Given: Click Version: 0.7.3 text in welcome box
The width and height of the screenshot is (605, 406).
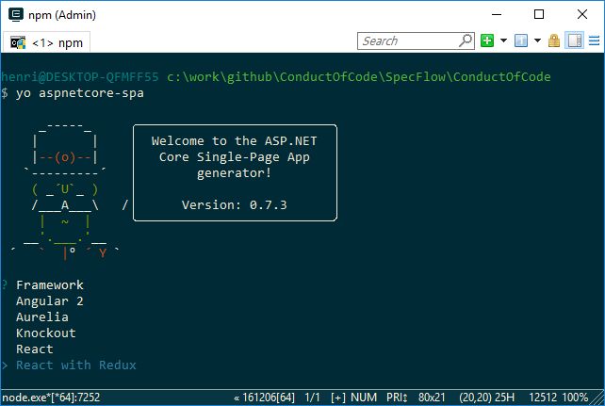Looking at the screenshot, I should 235,204.
